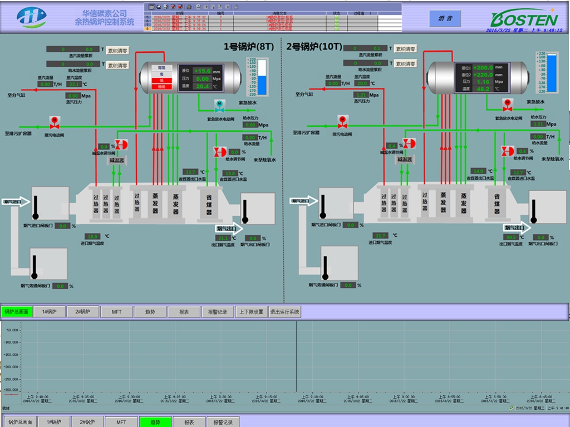Click the 退出运行系统 exit runtime tab
Image resolution: width=570 pixels, height=427 pixels.
click(x=285, y=312)
